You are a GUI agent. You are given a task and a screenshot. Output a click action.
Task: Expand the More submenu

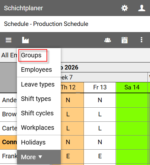pyautogui.click(x=39, y=157)
